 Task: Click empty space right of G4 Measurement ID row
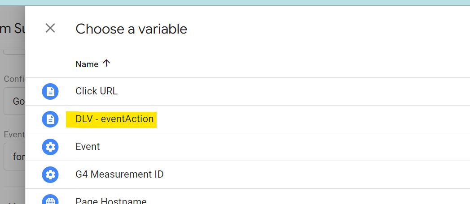(x=315, y=175)
